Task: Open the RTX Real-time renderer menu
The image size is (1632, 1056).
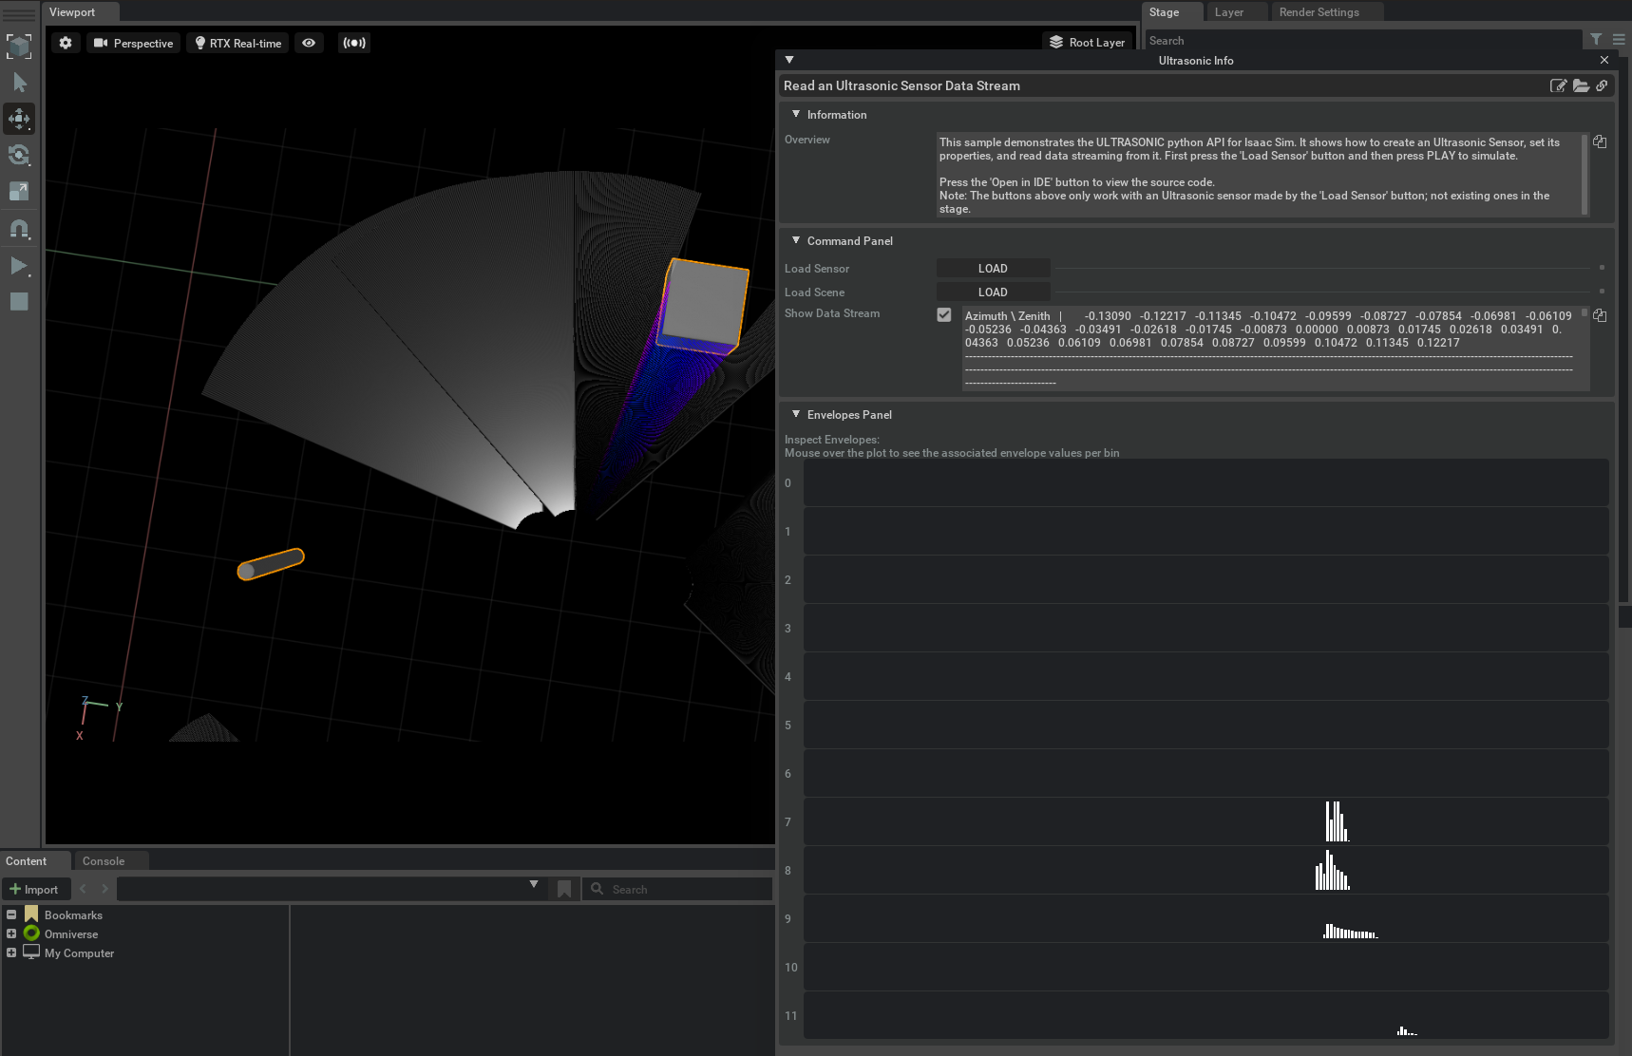Action: 237,43
